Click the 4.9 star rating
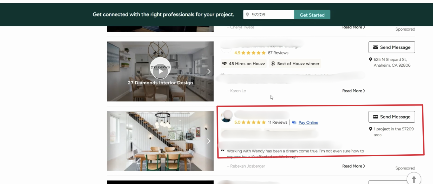This screenshot has width=433, height=184. pos(250,53)
